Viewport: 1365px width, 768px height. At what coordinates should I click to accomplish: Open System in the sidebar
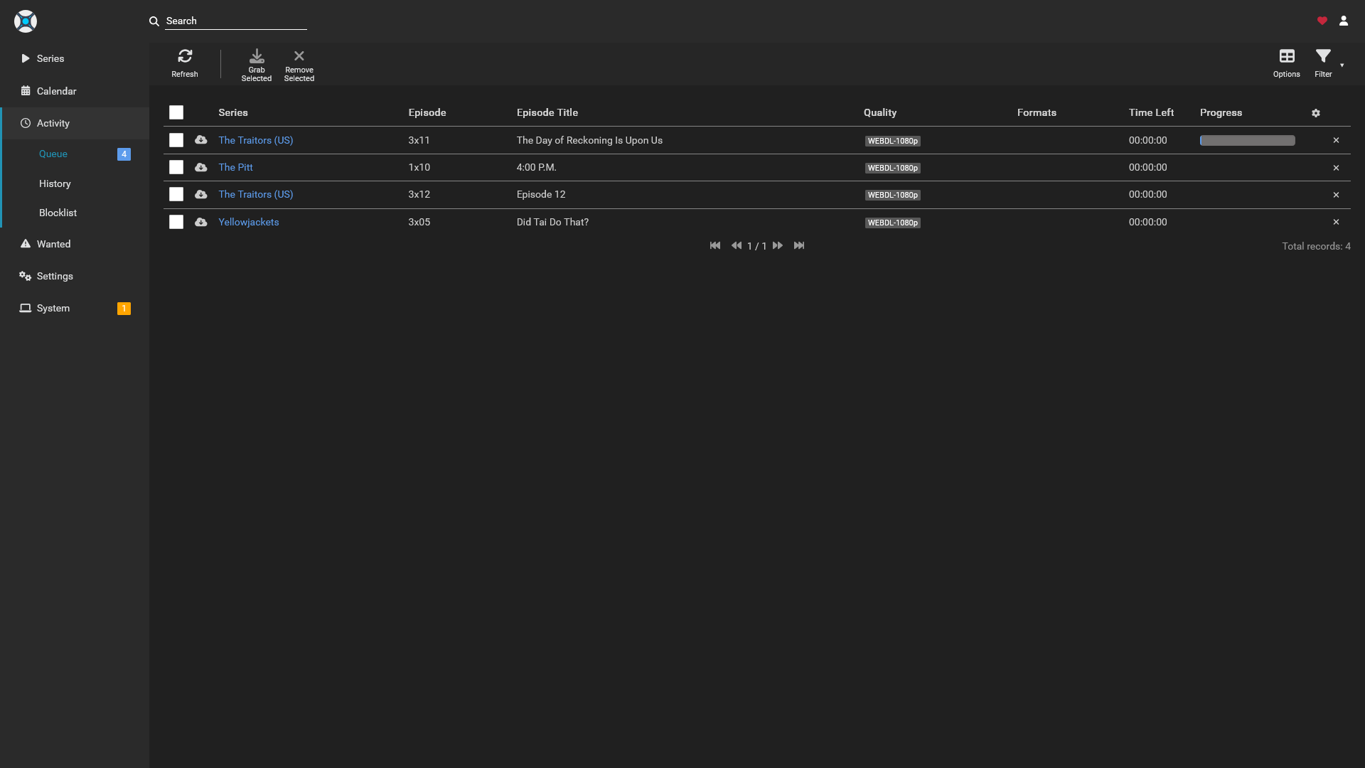[75, 308]
